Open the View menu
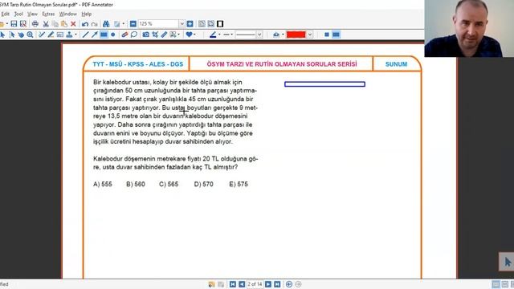Viewport: 514px width, 289px height. point(32,14)
